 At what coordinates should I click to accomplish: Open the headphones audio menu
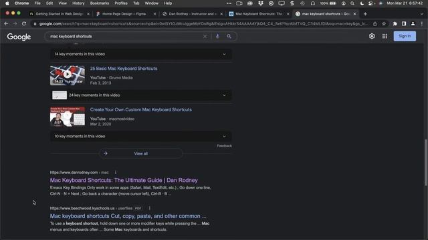[313, 3]
